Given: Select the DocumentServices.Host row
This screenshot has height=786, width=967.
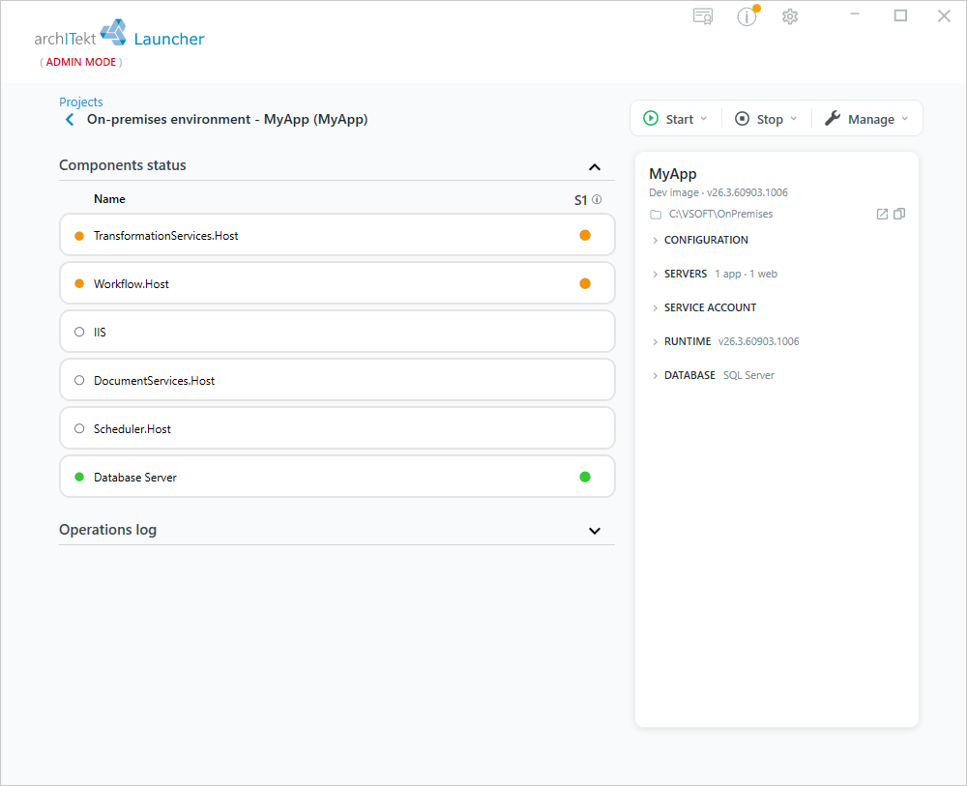Looking at the screenshot, I should (337, 380).
